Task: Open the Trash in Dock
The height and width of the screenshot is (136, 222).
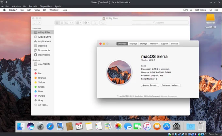Action: (x=200, y=126)
